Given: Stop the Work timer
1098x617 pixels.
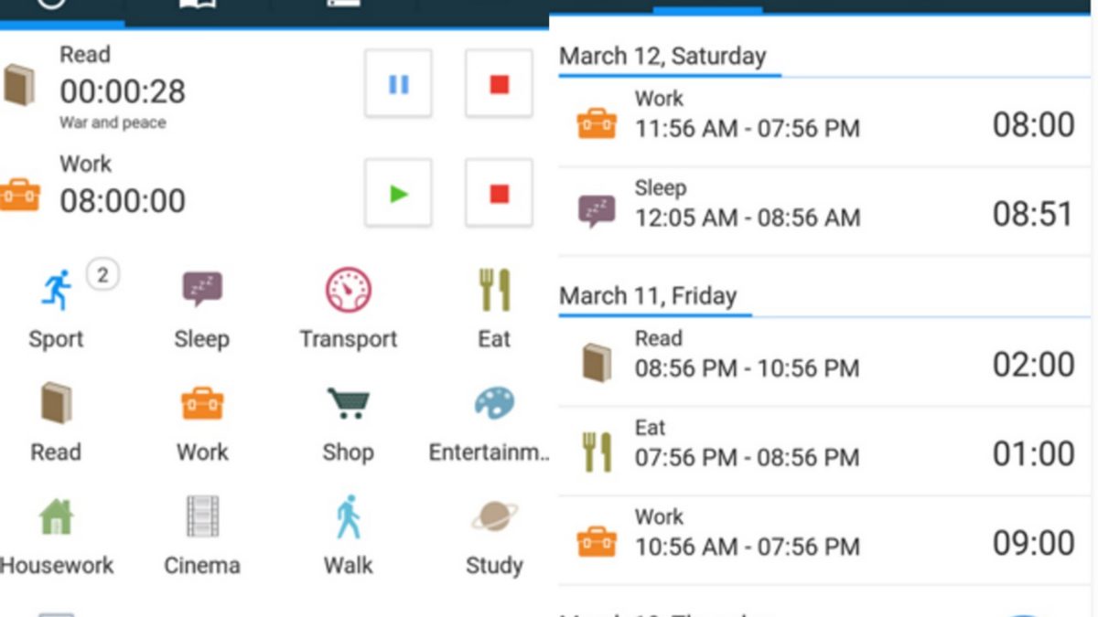Looking at the screenshot, I should (499, 194).
